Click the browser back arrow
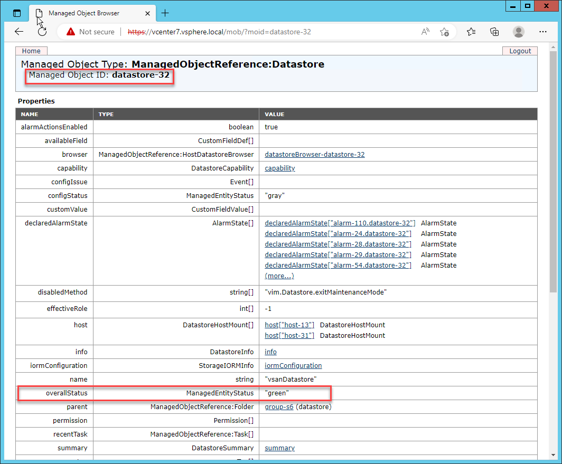Image resolution: width=562 pixels, height=464 pixels. point(19,32)
